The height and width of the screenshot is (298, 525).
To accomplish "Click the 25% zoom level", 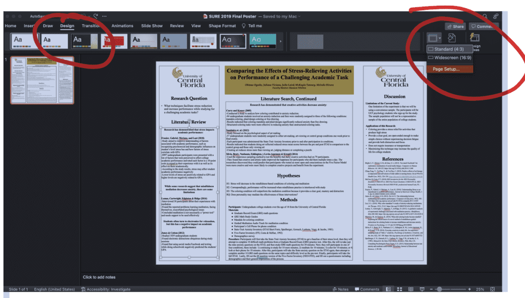I will (x=480, y=289).
